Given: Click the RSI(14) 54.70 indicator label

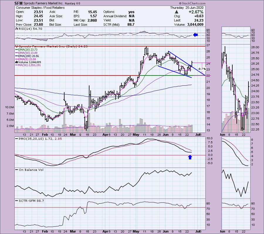Looking at the screenshot, I should 29,29.
